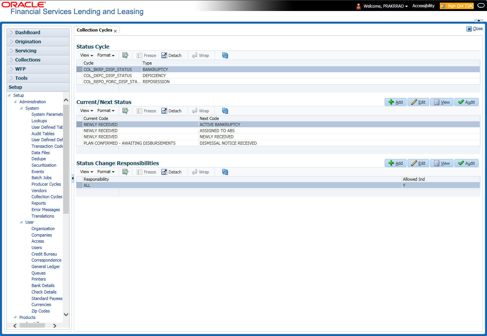Click Query by Example icon in Status Change Responsibilities toolbar

(x=125, y=172)
